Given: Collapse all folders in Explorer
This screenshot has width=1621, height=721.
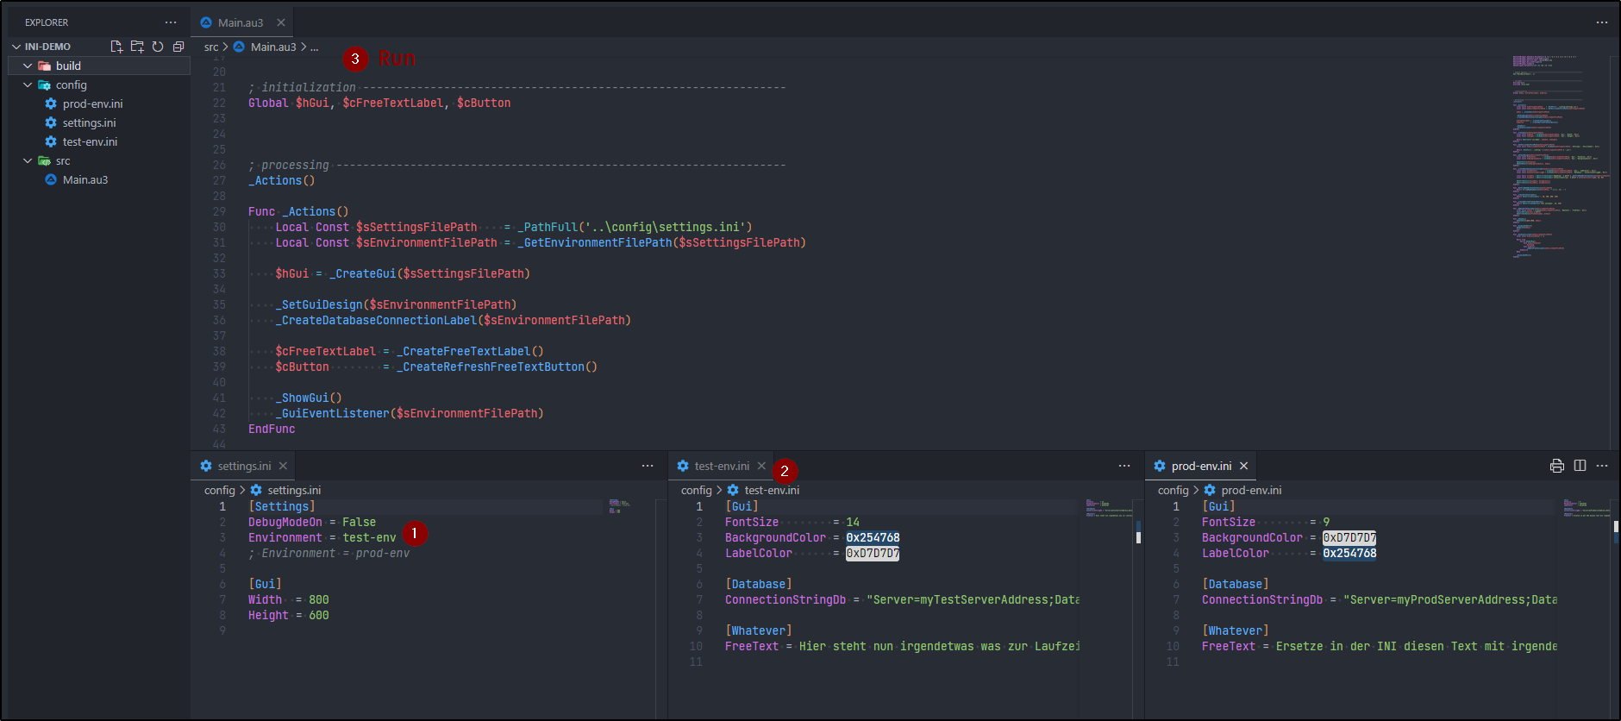Looking at the screenshot, I should pos(178,47).
